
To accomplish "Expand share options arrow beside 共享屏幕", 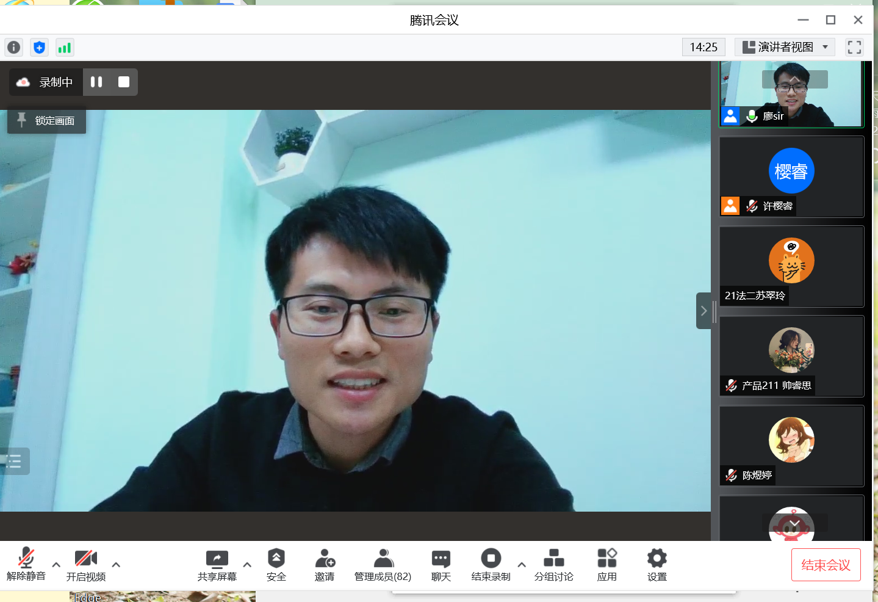I will click(x=247, y=565).
